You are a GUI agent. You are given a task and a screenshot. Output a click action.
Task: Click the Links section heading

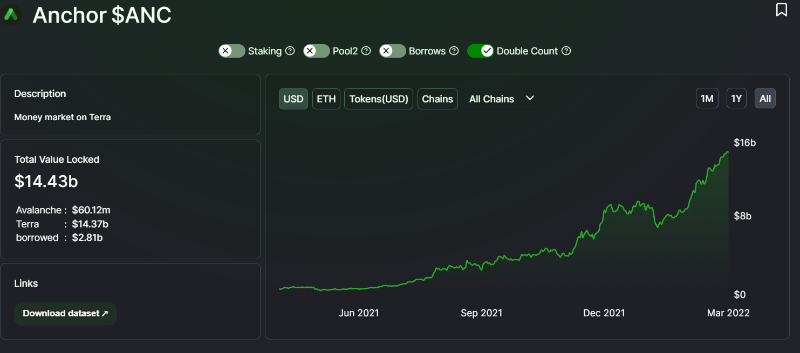click(26, 283)
